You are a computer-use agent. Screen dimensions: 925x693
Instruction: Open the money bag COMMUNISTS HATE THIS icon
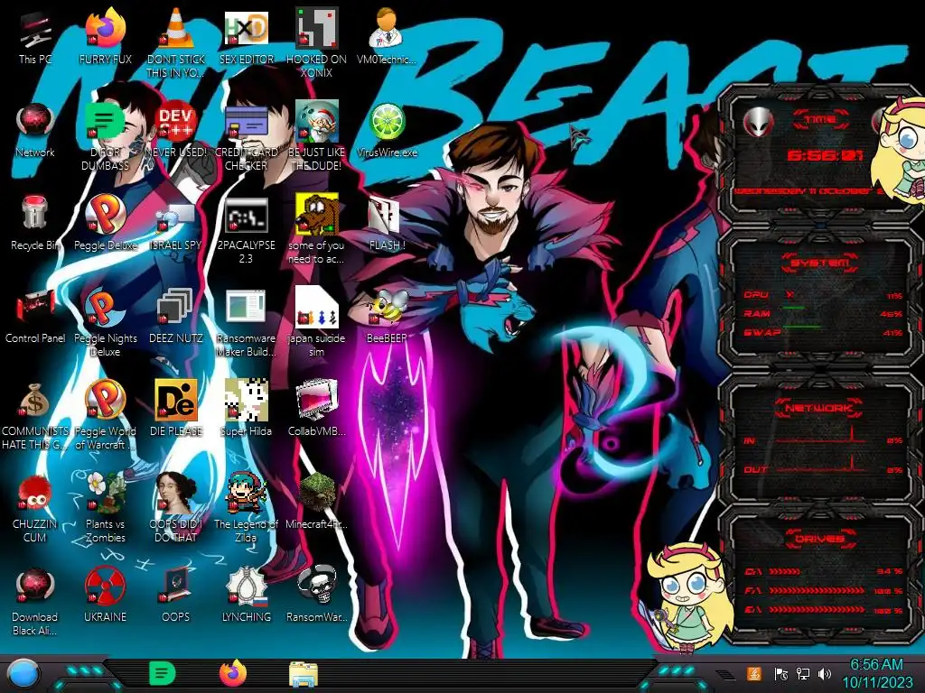(35, 416)
